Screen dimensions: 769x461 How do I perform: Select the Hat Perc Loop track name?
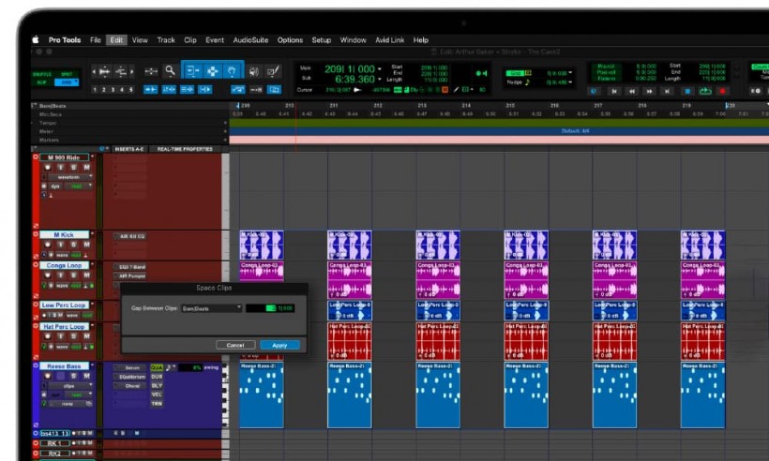(65, 327)
